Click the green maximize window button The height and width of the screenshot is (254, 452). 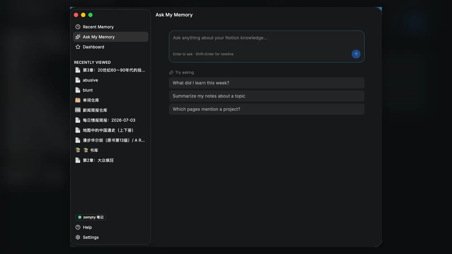click(x=90, y=15)
